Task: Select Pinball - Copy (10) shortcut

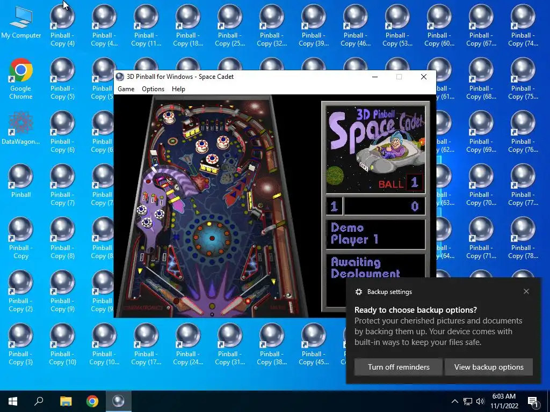Action: tap(62, 345)
